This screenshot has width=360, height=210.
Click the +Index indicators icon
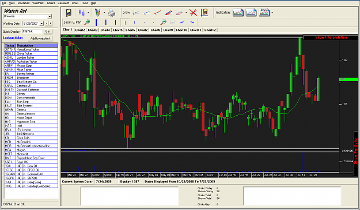[264, 13]
